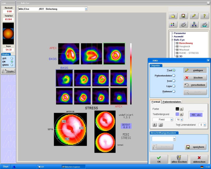
Task: Toggle bold text with the F button
Action: (155, 125)
